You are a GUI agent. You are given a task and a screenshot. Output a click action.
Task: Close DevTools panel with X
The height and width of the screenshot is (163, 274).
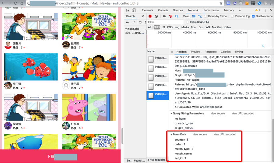(x=271, y=10)
